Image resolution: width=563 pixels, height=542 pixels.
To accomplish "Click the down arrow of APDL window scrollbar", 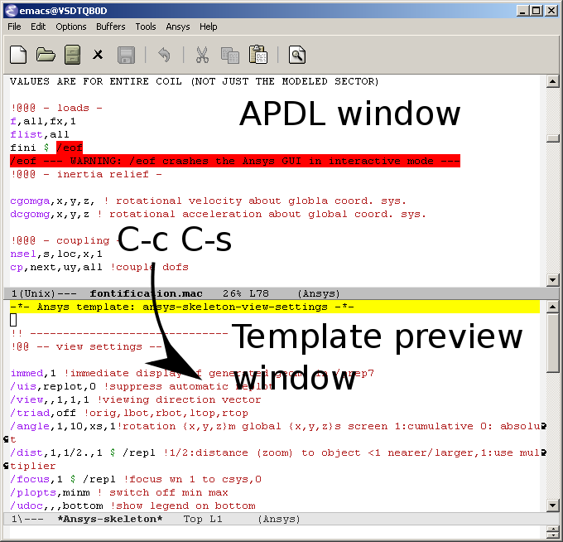I will pyautogui.click(x=552, y=279).
